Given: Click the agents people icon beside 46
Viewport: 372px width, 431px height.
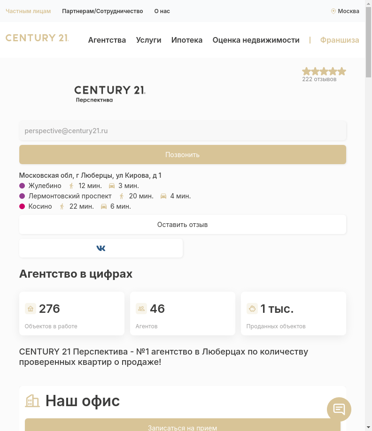Looking at the screenshot, I should (141, 309).
